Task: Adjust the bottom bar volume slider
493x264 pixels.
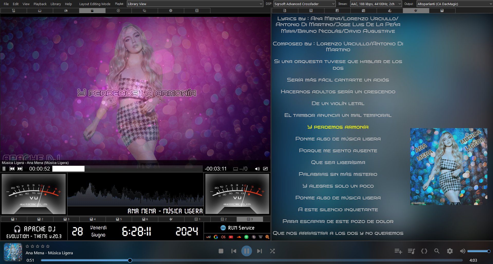Action: pyautogui.click(x=479, y=251)
